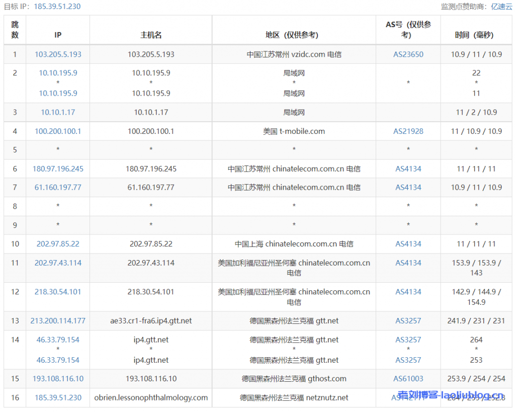Viewport: 515px width, 412px height.
Task: Click AS3257 link in hop 13
Action: pyautogui.click(x=408, y=321)
